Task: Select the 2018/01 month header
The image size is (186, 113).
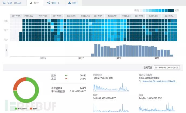Action: (126, 16)
